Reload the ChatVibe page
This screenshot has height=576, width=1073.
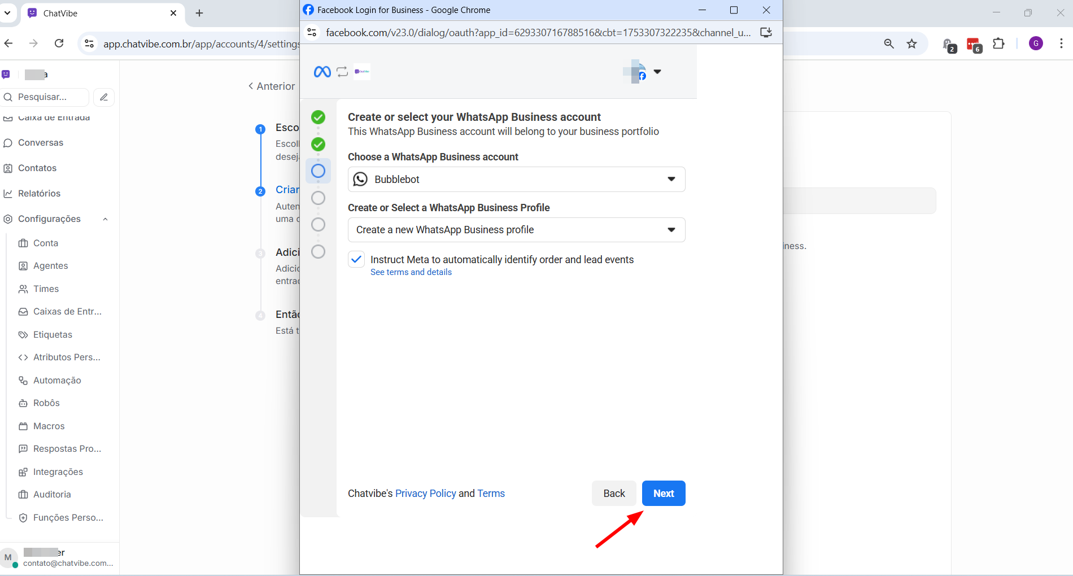pos(59,43)
